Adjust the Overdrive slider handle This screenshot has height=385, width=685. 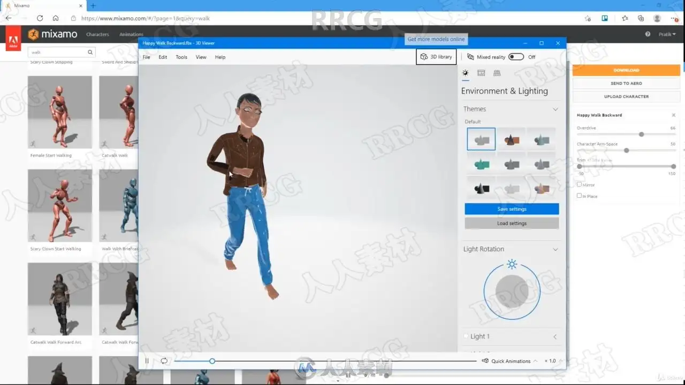[x=641, y=134]
